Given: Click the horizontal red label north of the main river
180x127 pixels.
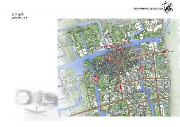Looking at the screenshot, I should 128,43.
